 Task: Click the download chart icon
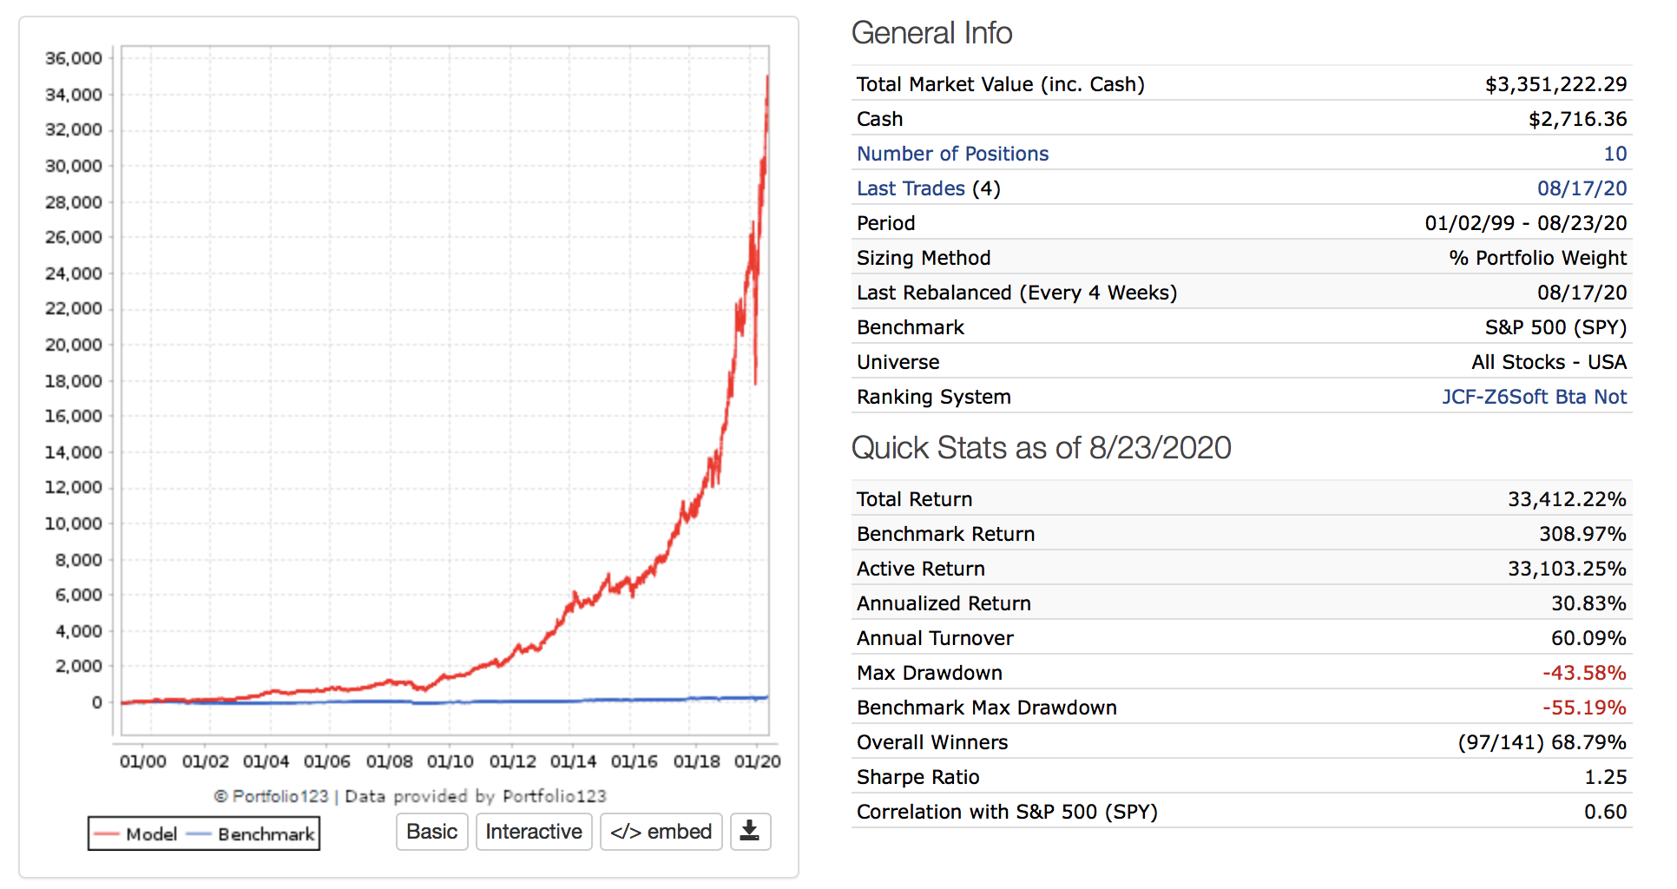click(750, 832)
